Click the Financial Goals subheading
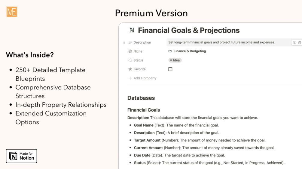The image size is (302, 169). point(144,110)
